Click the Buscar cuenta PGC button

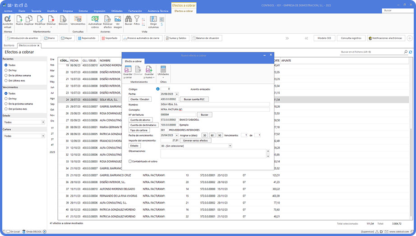click(x=194, y=99)
